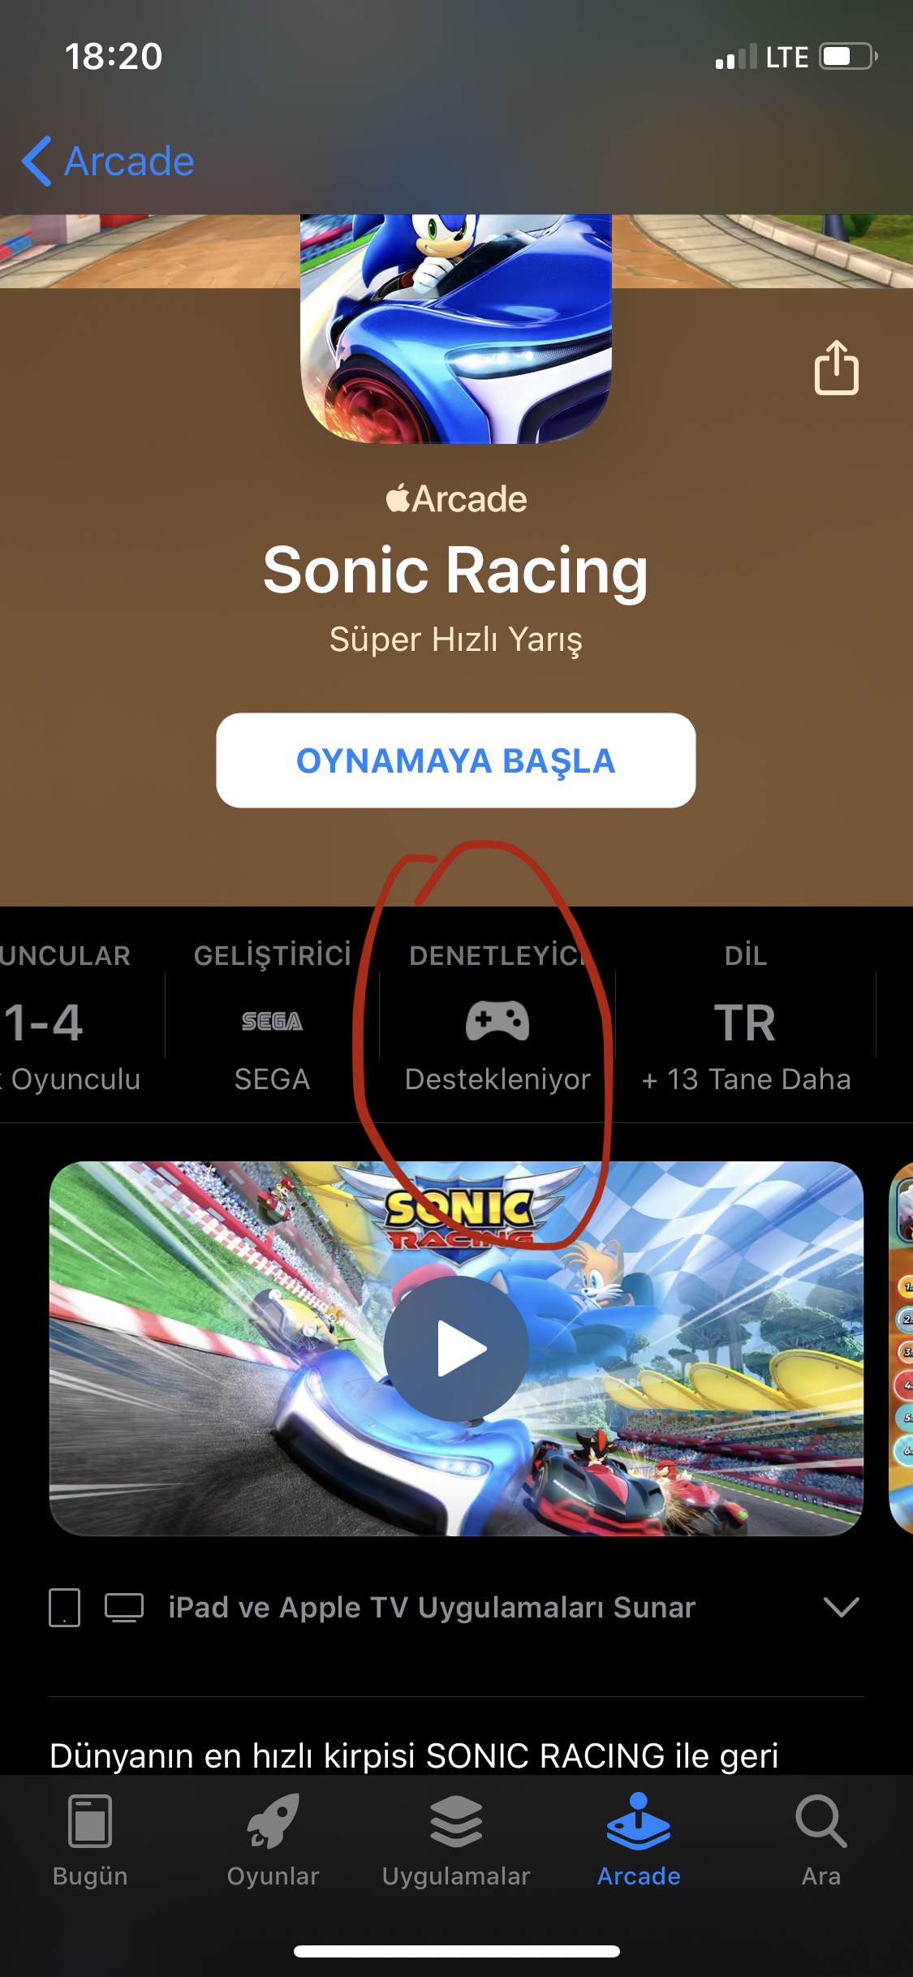Expand iPad ve Apple TV section
The image size is (913, 1977).
[x=842, y=1607]
